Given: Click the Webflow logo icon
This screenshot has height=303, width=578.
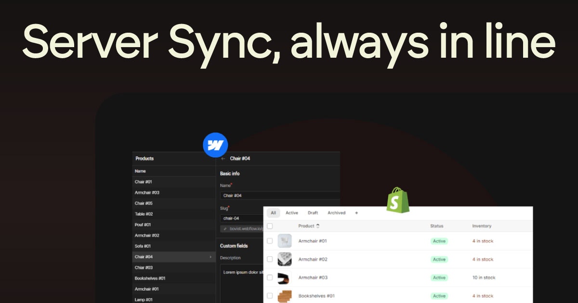Looking at the screenshot, I should coord(216,145).
